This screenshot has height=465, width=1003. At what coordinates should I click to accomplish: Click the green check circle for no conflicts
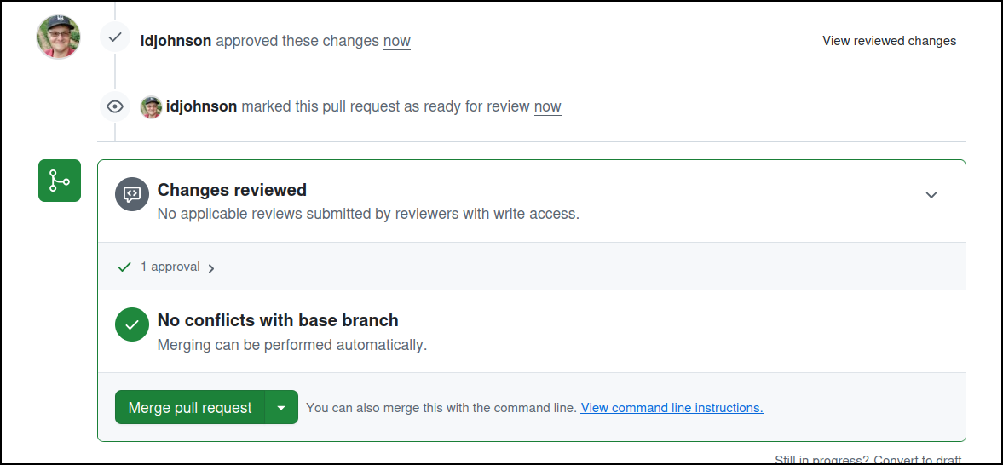132,325
